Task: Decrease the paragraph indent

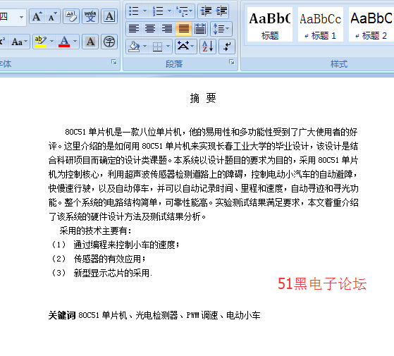Action: 206,11
